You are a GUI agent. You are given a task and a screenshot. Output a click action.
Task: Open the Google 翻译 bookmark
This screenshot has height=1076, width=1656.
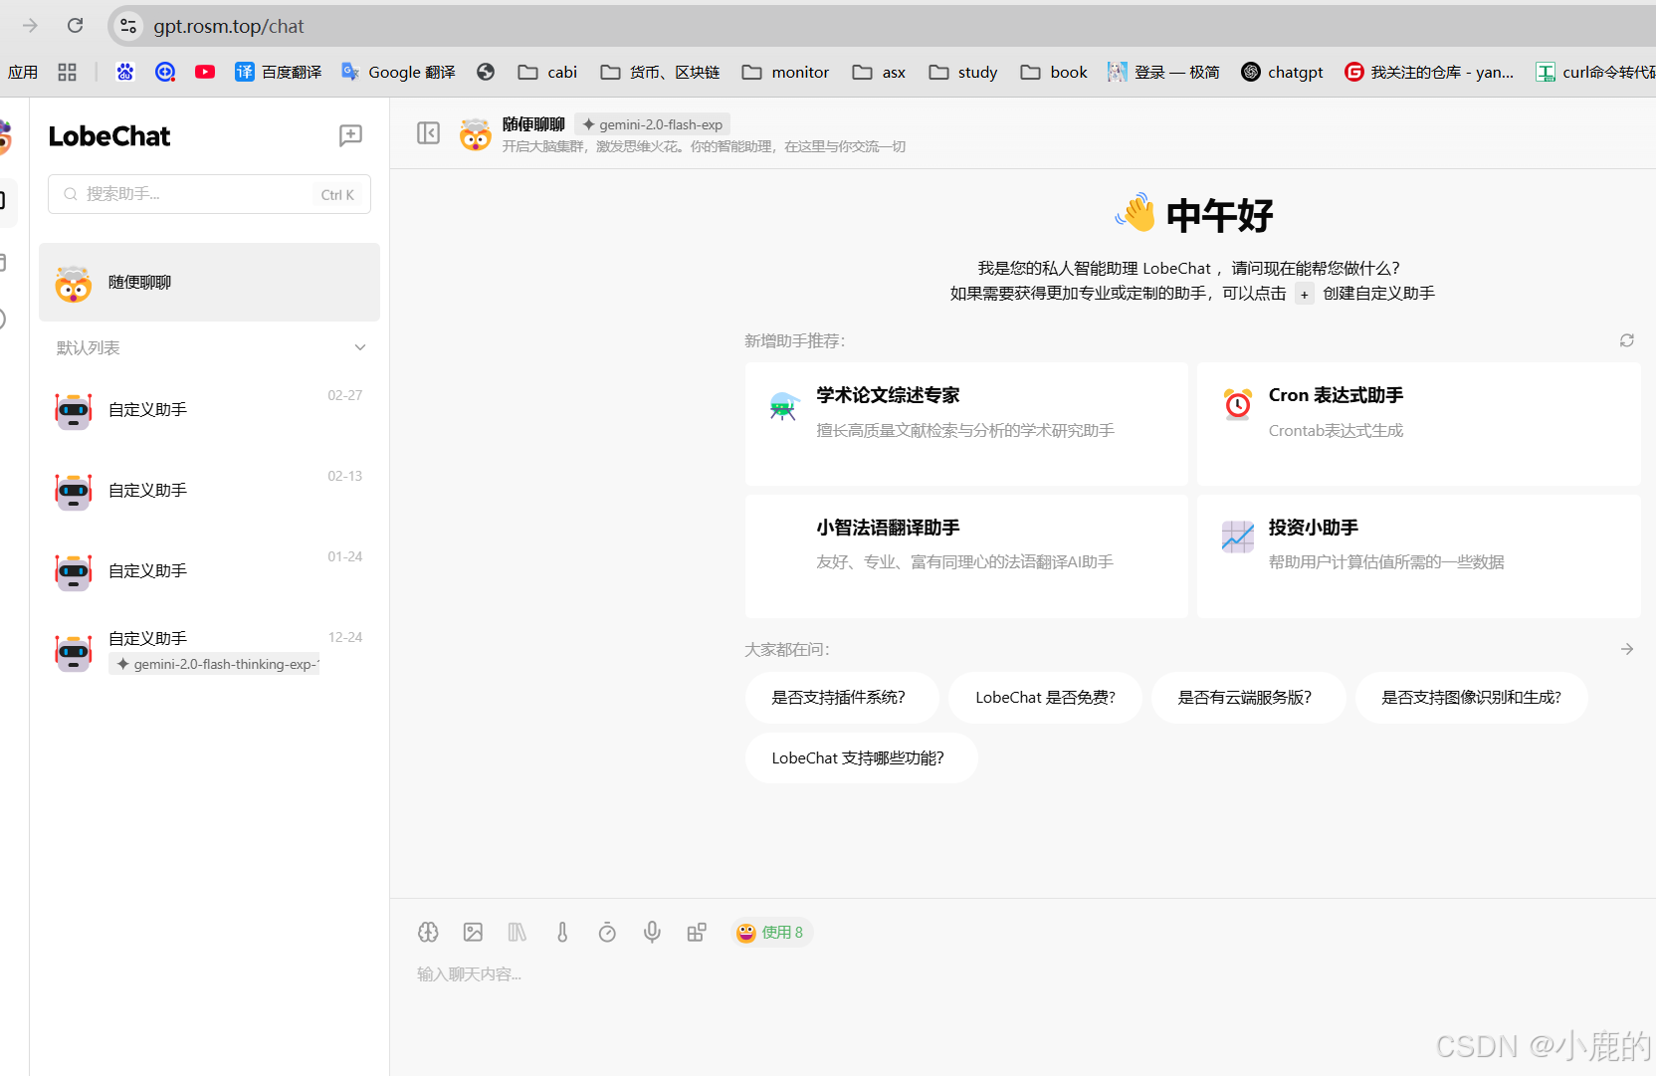[398, 72]
